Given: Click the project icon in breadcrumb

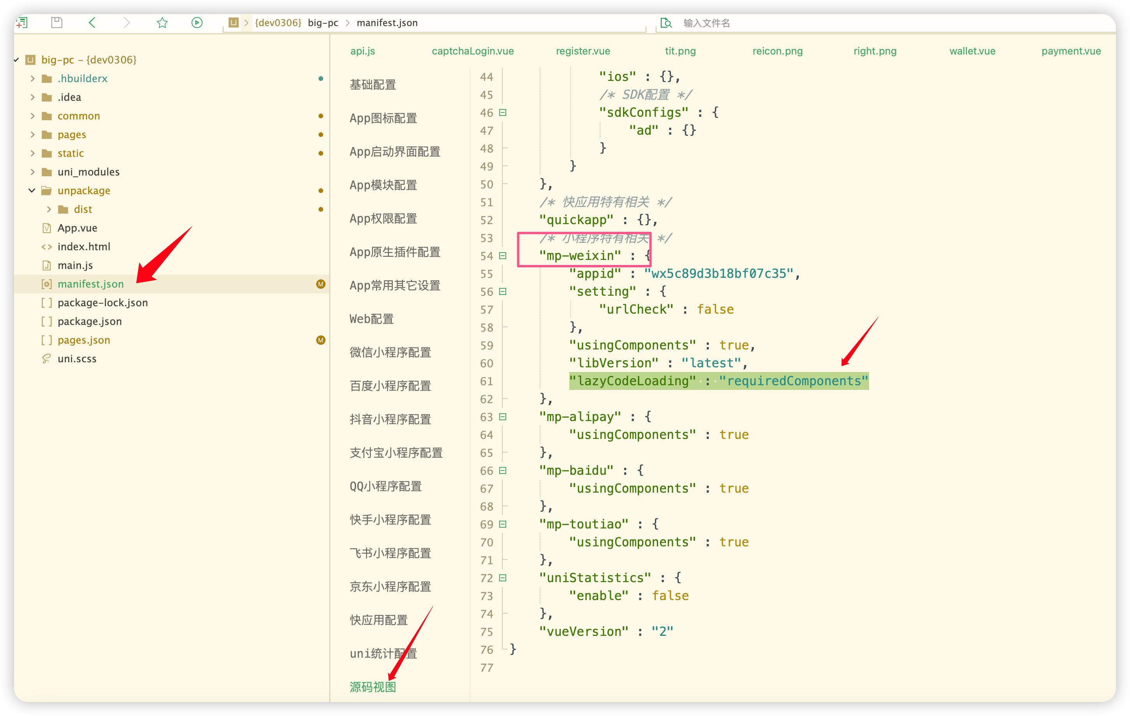Looking at the screenshot, I should coord(233,23).
